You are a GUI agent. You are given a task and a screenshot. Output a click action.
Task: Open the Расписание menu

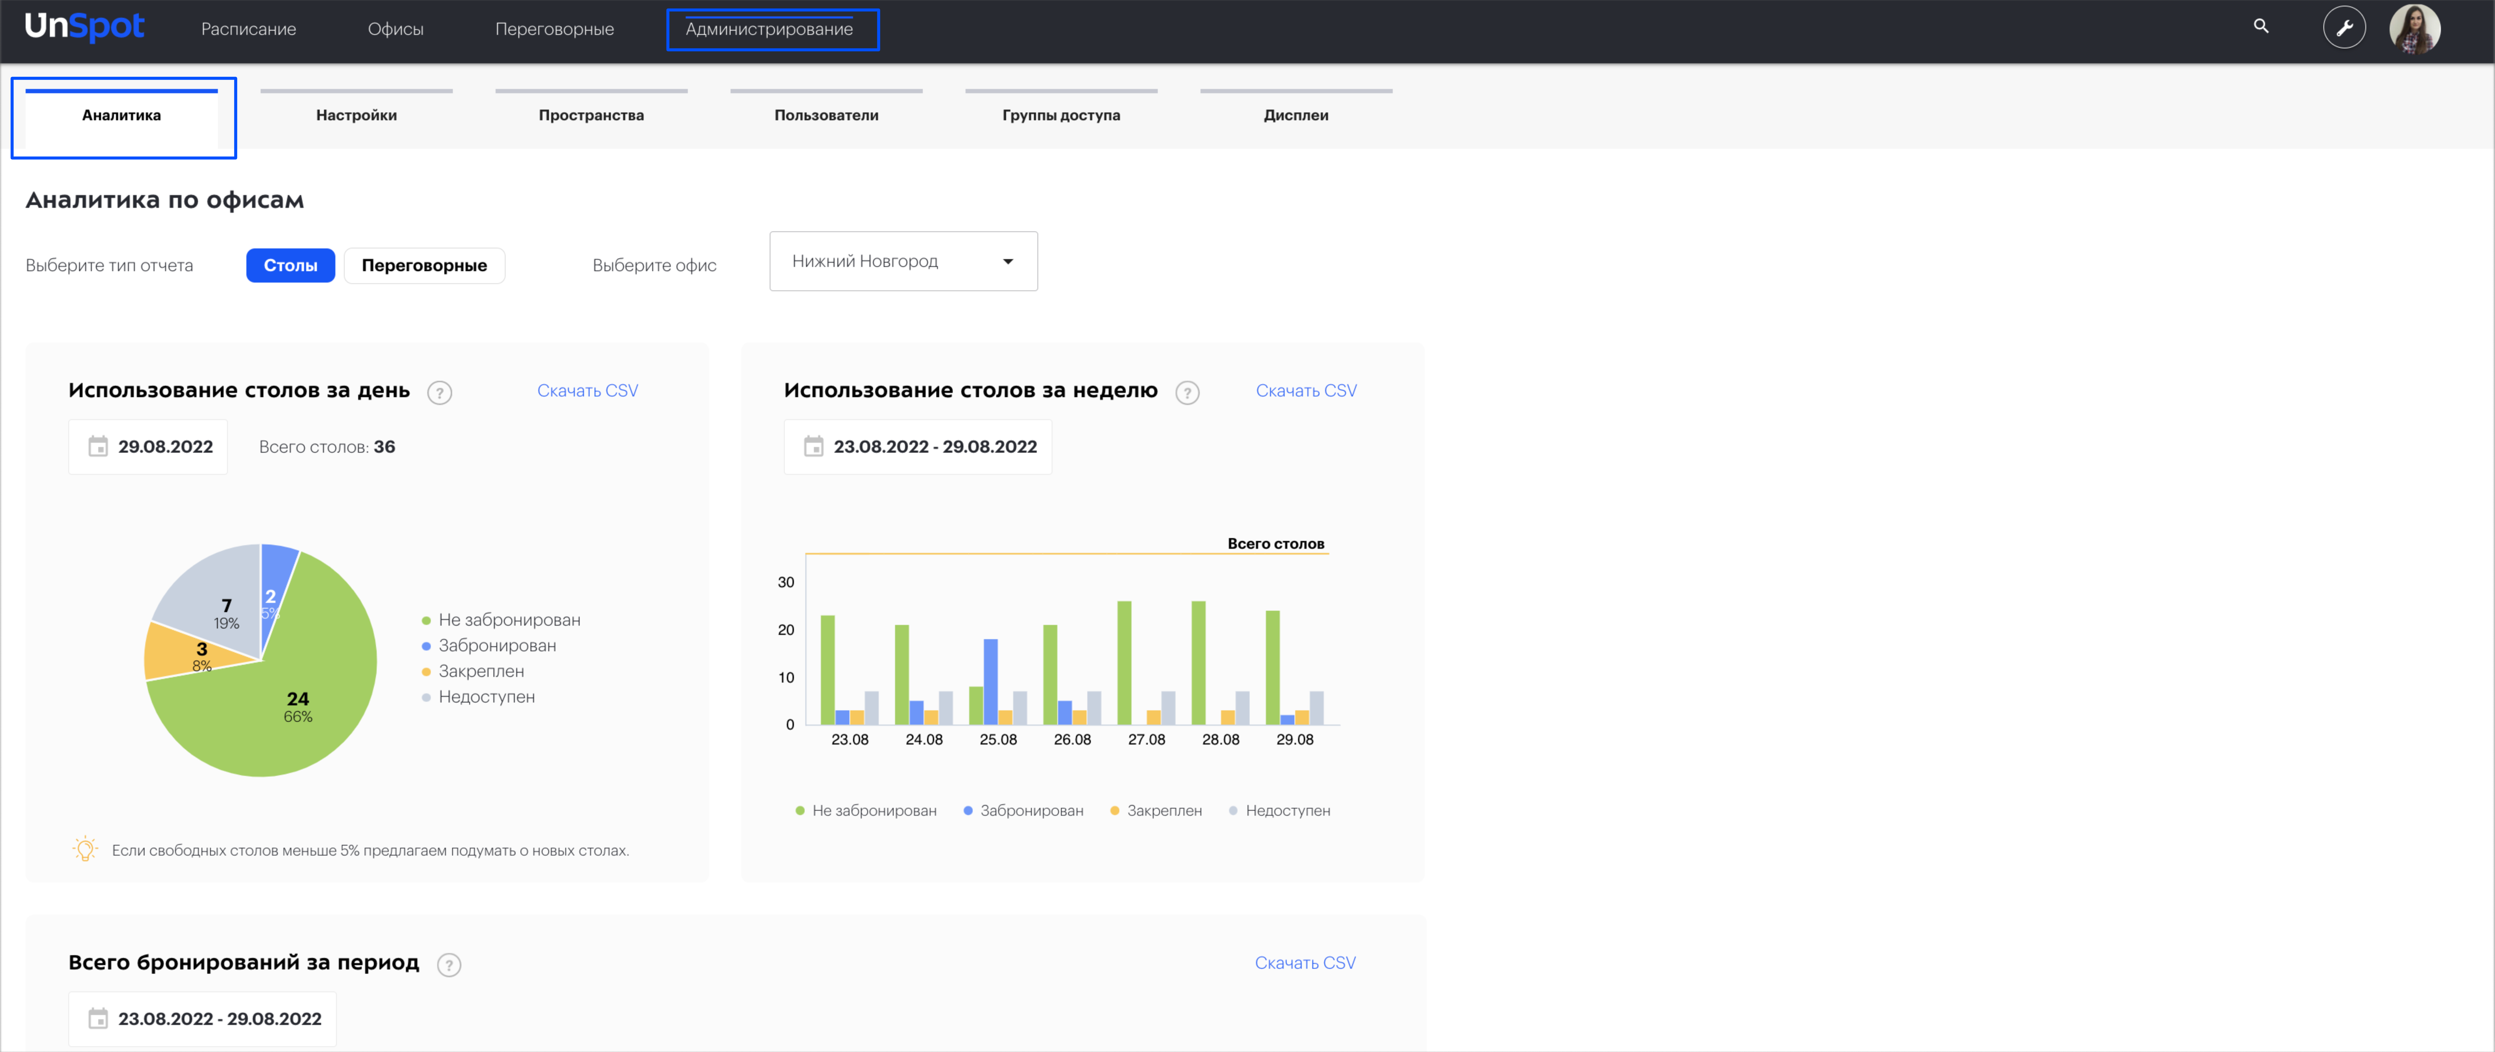click(x=249, y=29)
